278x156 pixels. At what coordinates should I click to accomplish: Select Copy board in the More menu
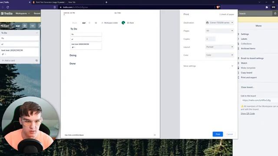[246, 73]
